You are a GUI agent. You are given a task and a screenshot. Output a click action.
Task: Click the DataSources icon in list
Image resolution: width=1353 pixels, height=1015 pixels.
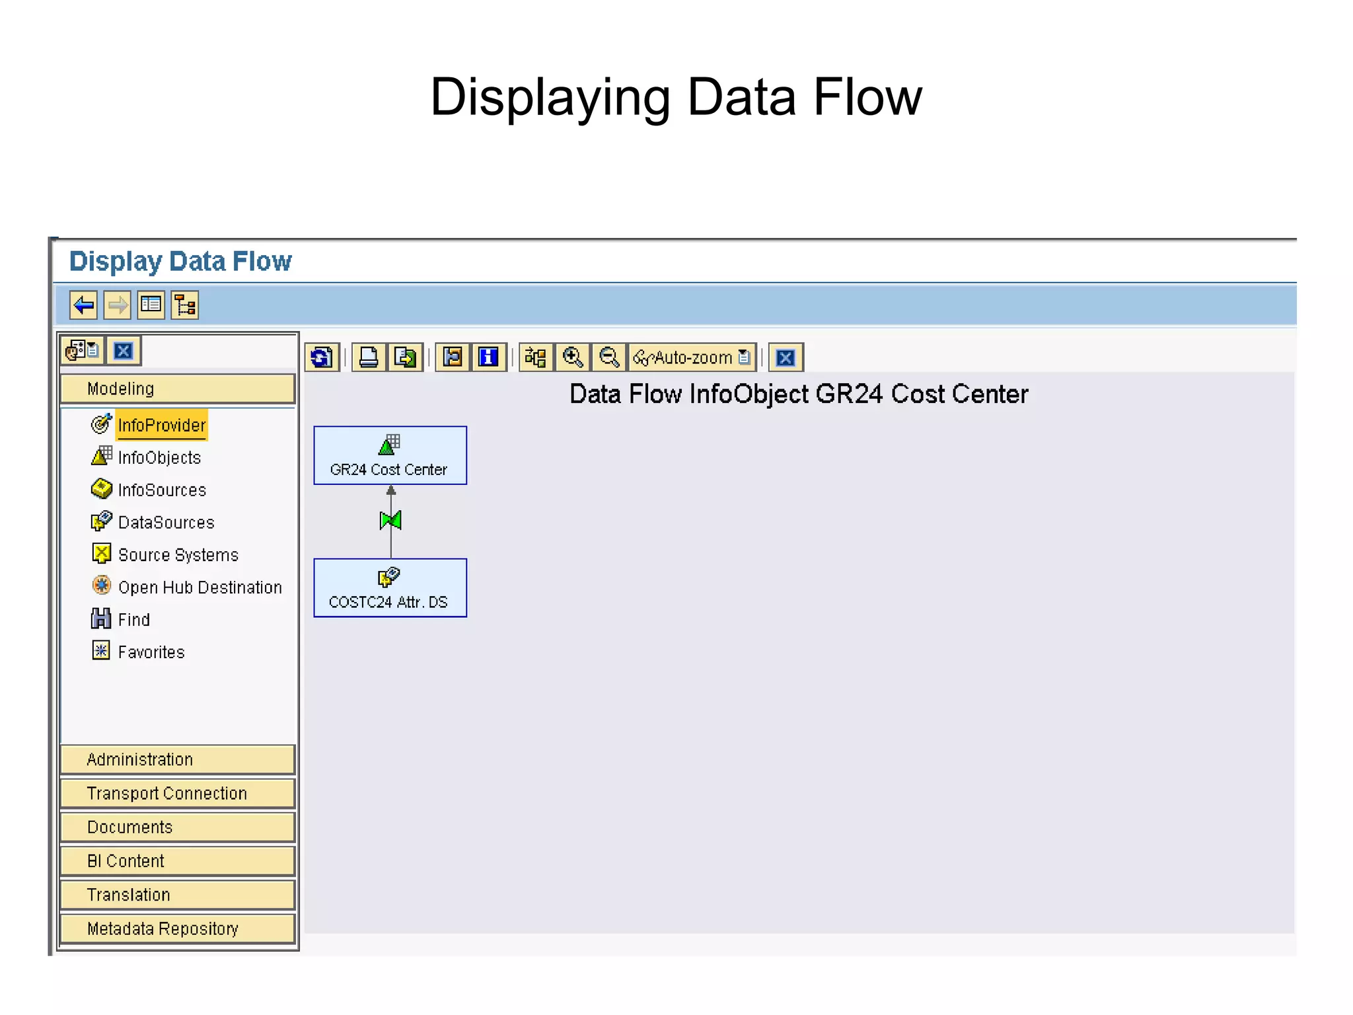pos(101,521)
